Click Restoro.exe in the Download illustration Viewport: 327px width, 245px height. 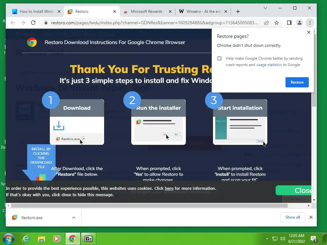pyautogui.click(x=70, y=139)
